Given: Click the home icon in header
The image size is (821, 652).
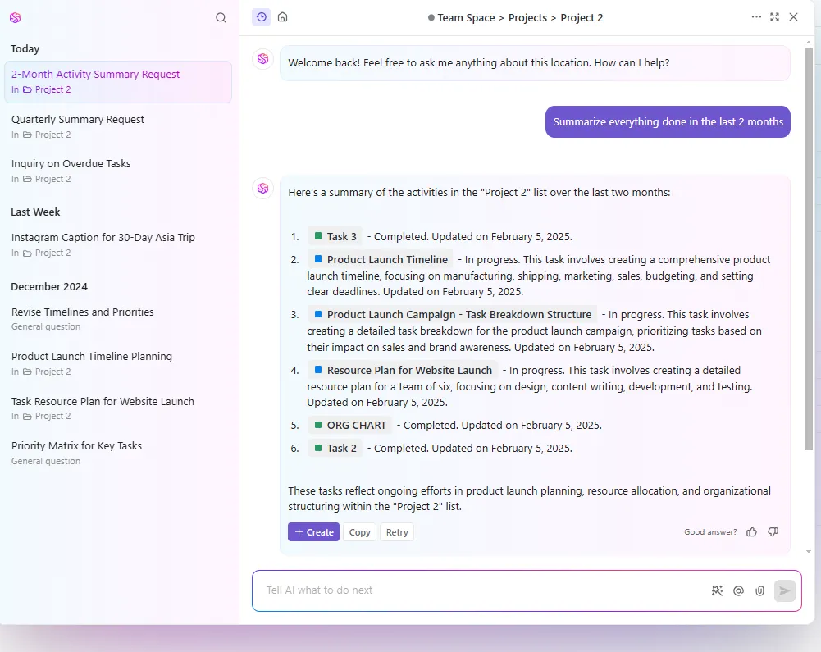Looking at the screenshot, I should [x=283, y=17].
